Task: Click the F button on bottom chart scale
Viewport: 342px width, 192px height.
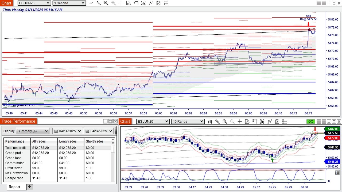Action: pos(337,172)
